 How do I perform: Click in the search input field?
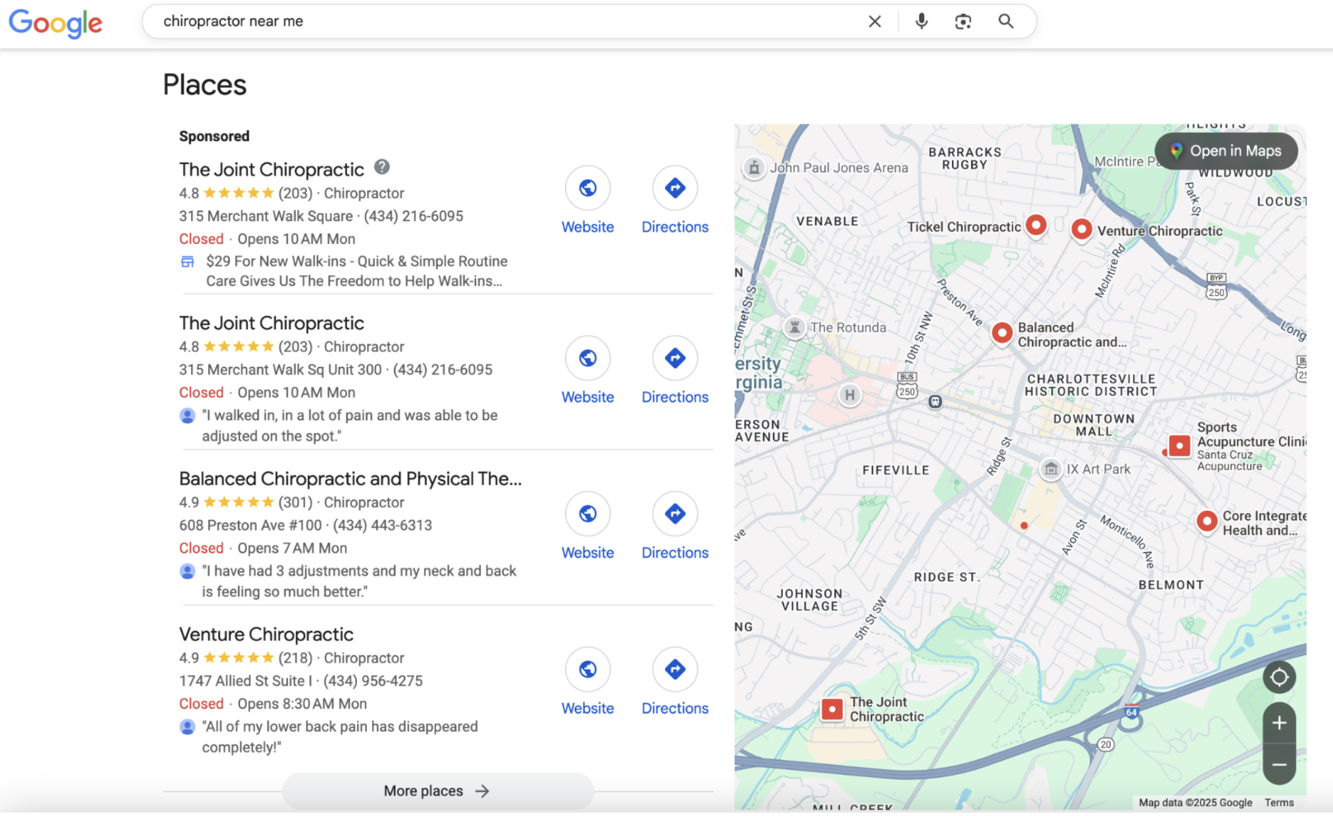coord(497,21)
